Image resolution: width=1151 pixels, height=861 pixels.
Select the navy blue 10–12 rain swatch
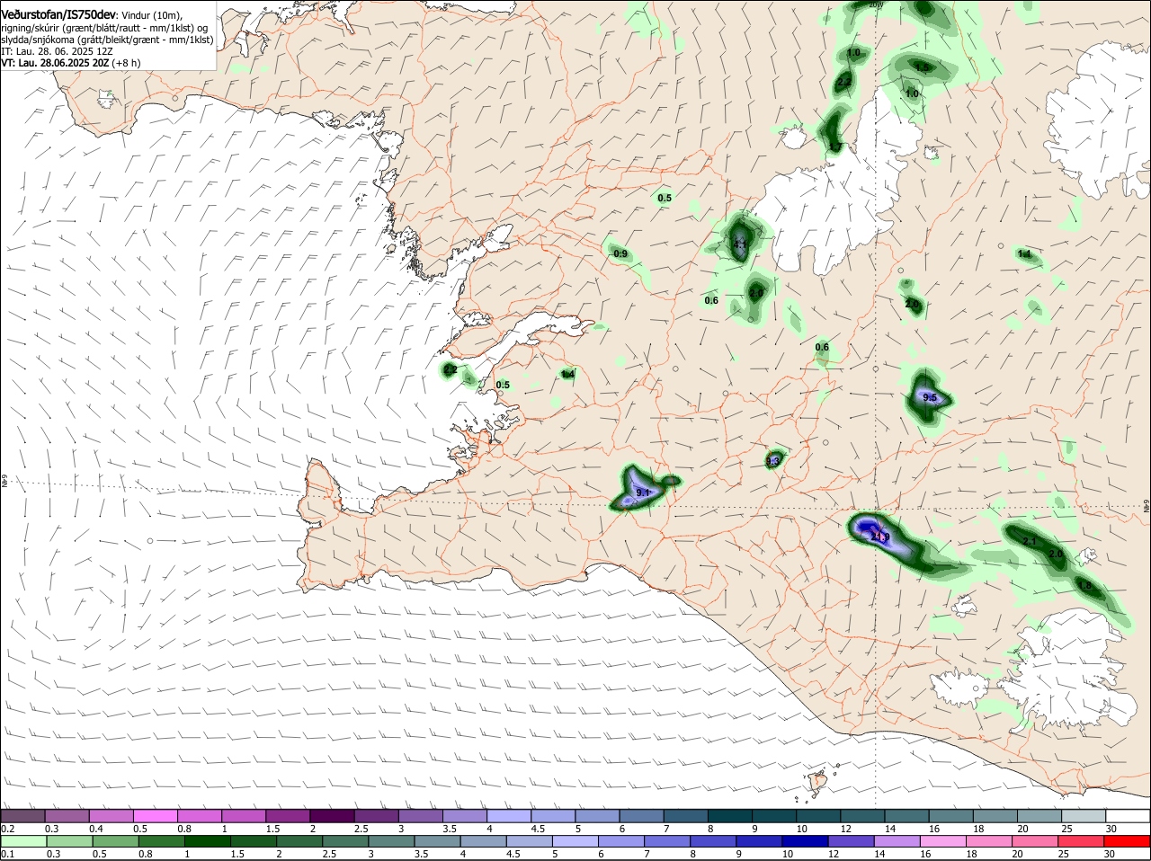tap(805, 841)
